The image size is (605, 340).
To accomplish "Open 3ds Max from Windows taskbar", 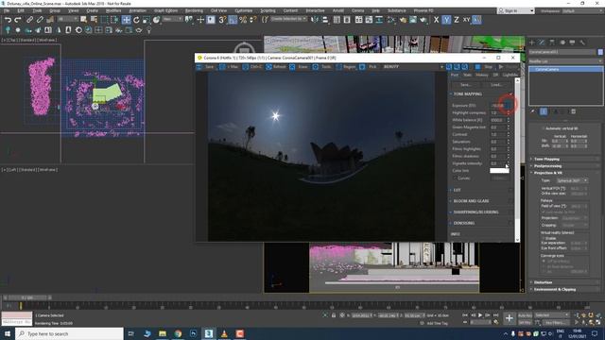I will point(209,333).
